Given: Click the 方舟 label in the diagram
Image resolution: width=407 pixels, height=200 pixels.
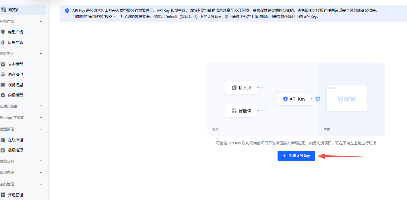Looking at the screenshot, I should pos(215,130).
